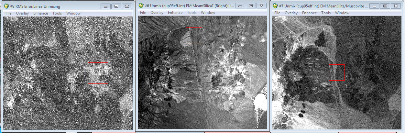
Task: Open File menu in #7 Unmix Illite window
Action: [277, 13]
